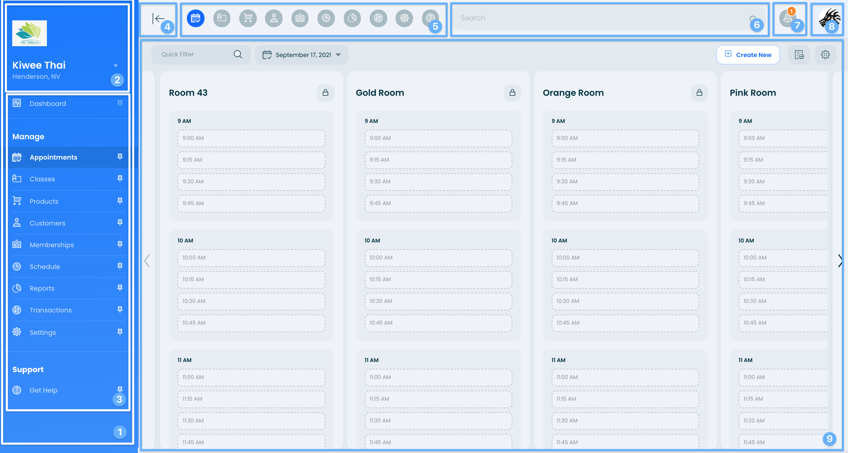Click the Create New button
The height and width of the screenshot is (453, 848).
748,55
